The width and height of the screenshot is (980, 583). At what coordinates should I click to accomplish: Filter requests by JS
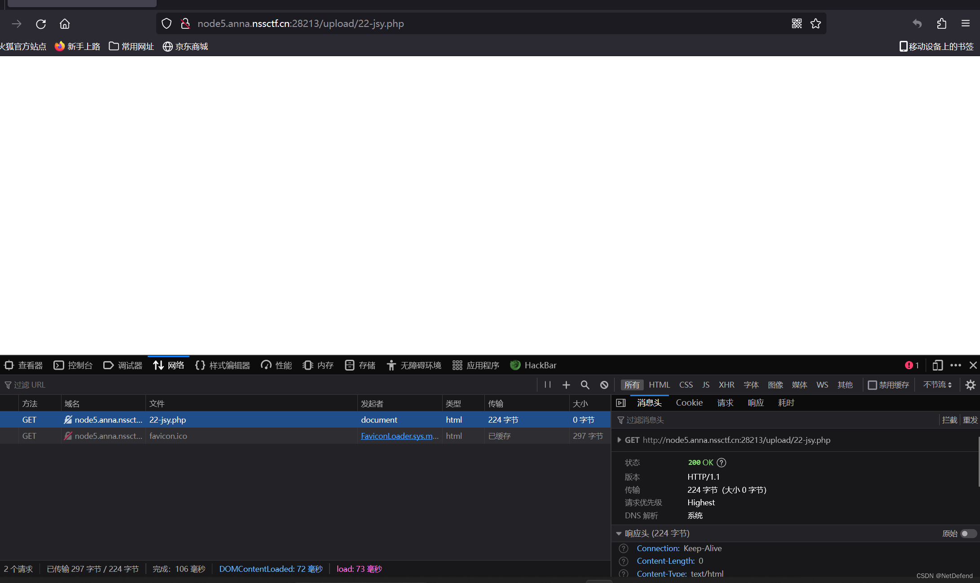tap(706, 385)
